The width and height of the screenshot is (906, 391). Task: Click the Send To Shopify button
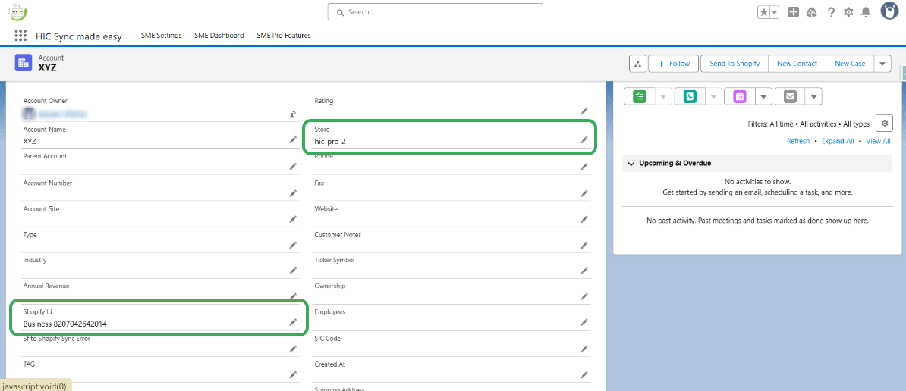click(x=734, y=64)
